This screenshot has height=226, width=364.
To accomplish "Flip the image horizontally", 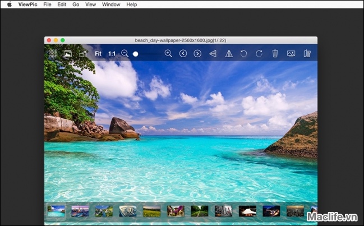I will click(229, 54).
